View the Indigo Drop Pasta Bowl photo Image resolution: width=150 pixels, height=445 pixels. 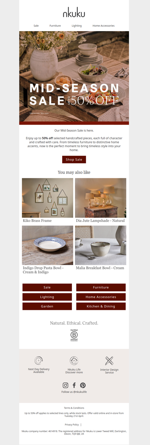click(x=48, y=245)
